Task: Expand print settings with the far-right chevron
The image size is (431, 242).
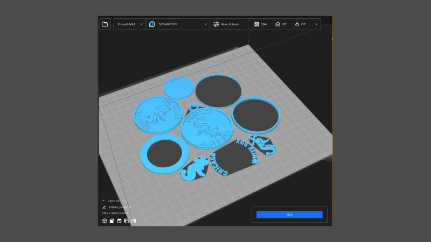Action: pos(316,24)
